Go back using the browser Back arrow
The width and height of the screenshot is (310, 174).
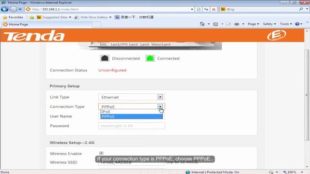(5, 9)
